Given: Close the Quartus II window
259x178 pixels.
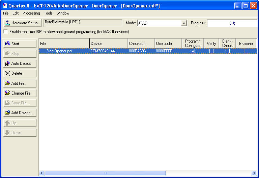Looking at the screenshot, I should click(x=253, y=6).
